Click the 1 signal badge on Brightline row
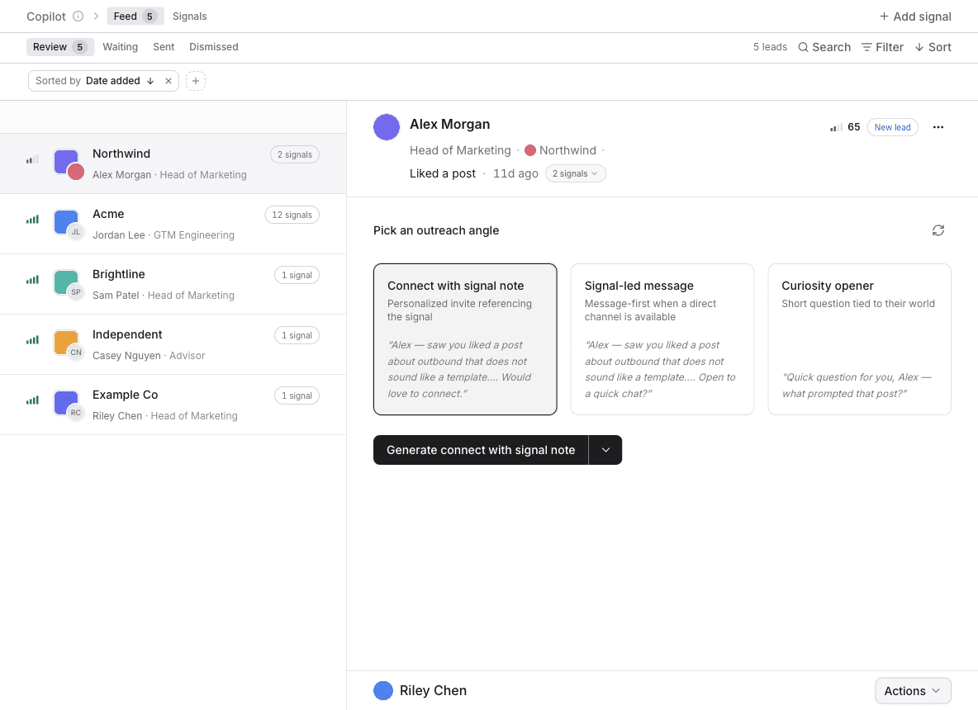The height and width of the screenshot is (710, 978). (x=297, y=275)
